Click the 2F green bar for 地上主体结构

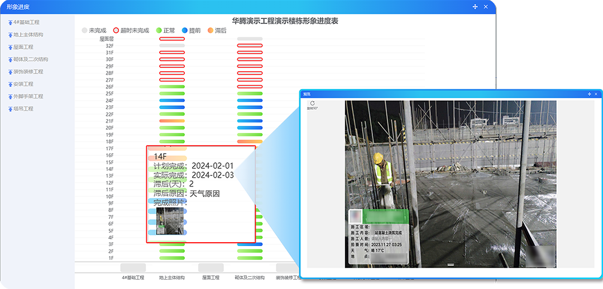[x=172, y=251]
